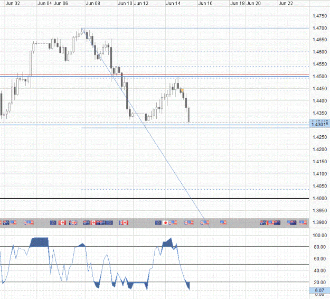The width and height of the screenshot is (330, 299).
Task: Click the current price tag 1.4301
Action: click(319, 125)
